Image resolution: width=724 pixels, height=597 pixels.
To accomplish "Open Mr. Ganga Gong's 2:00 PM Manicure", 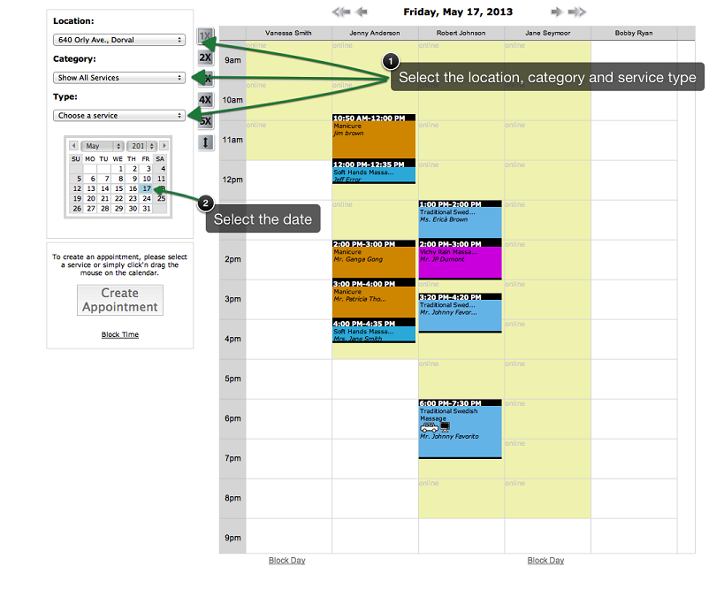I will (374, 259).
